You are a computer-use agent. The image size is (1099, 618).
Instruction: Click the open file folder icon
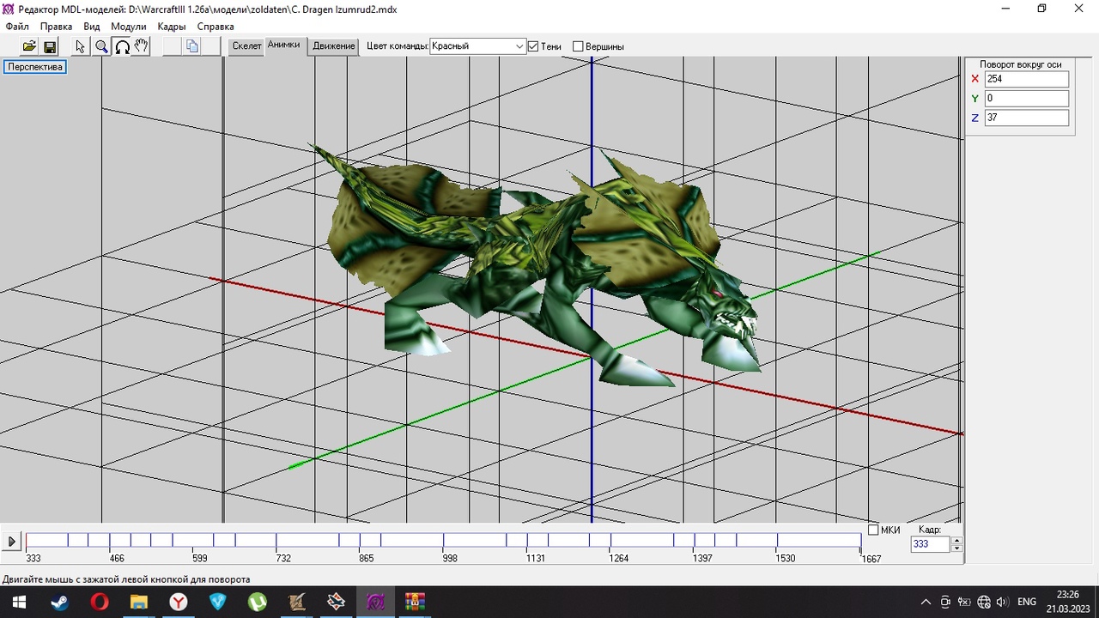click(x=29, y=46)
